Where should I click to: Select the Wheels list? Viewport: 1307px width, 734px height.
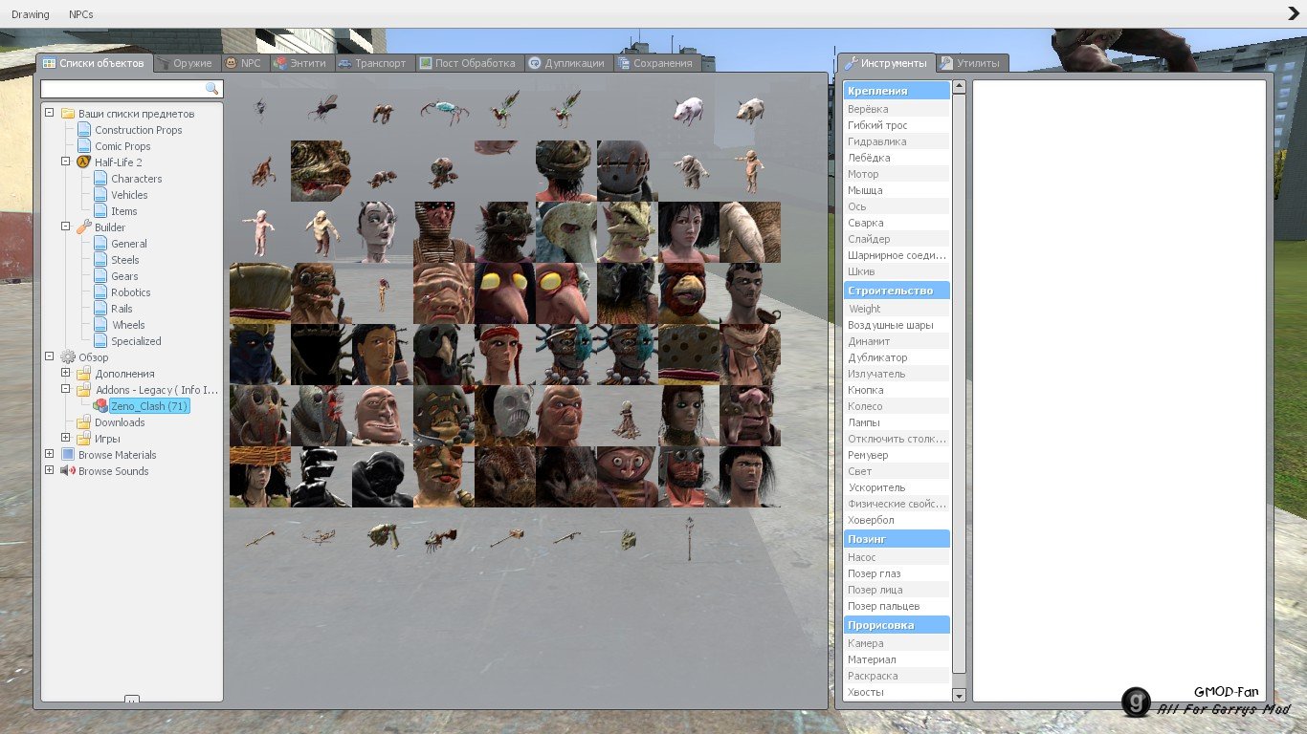click(128, 325)
